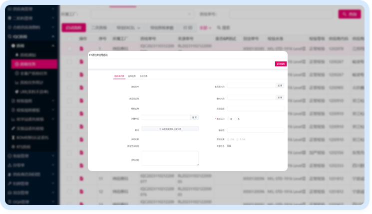Click the large multi-line text area in the dialog
The height and width of the screenshot is (214, 372).
(x=170, y=158)
